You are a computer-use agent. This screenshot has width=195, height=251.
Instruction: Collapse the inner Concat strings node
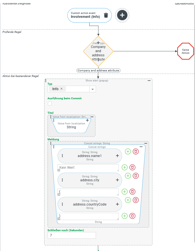141,147
